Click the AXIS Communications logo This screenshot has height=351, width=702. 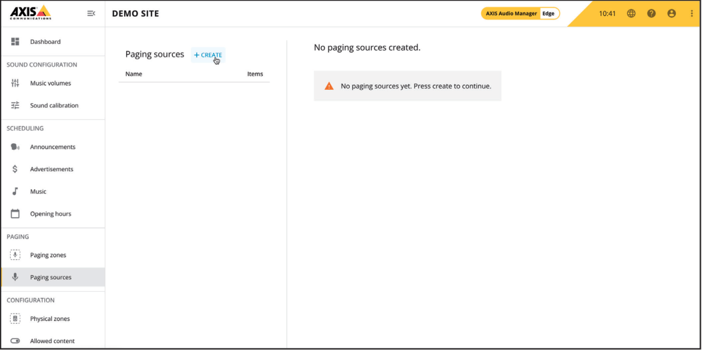(x=31, y=13)
